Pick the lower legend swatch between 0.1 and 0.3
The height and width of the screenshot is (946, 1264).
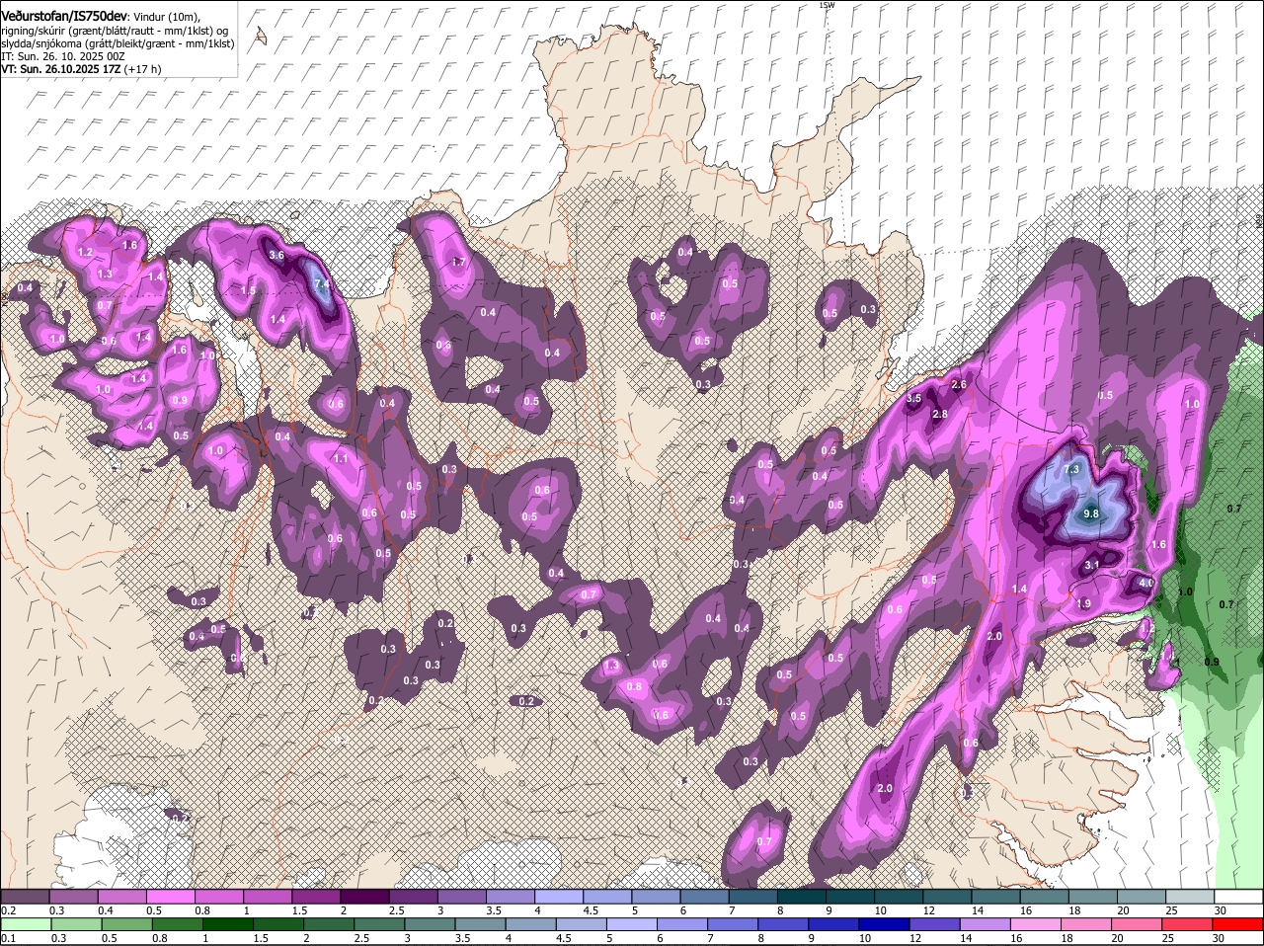[x=27, y=924]
